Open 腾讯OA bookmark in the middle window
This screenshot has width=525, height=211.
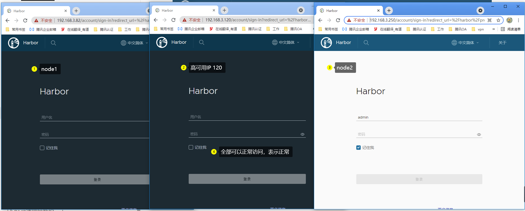coord(293,29)
